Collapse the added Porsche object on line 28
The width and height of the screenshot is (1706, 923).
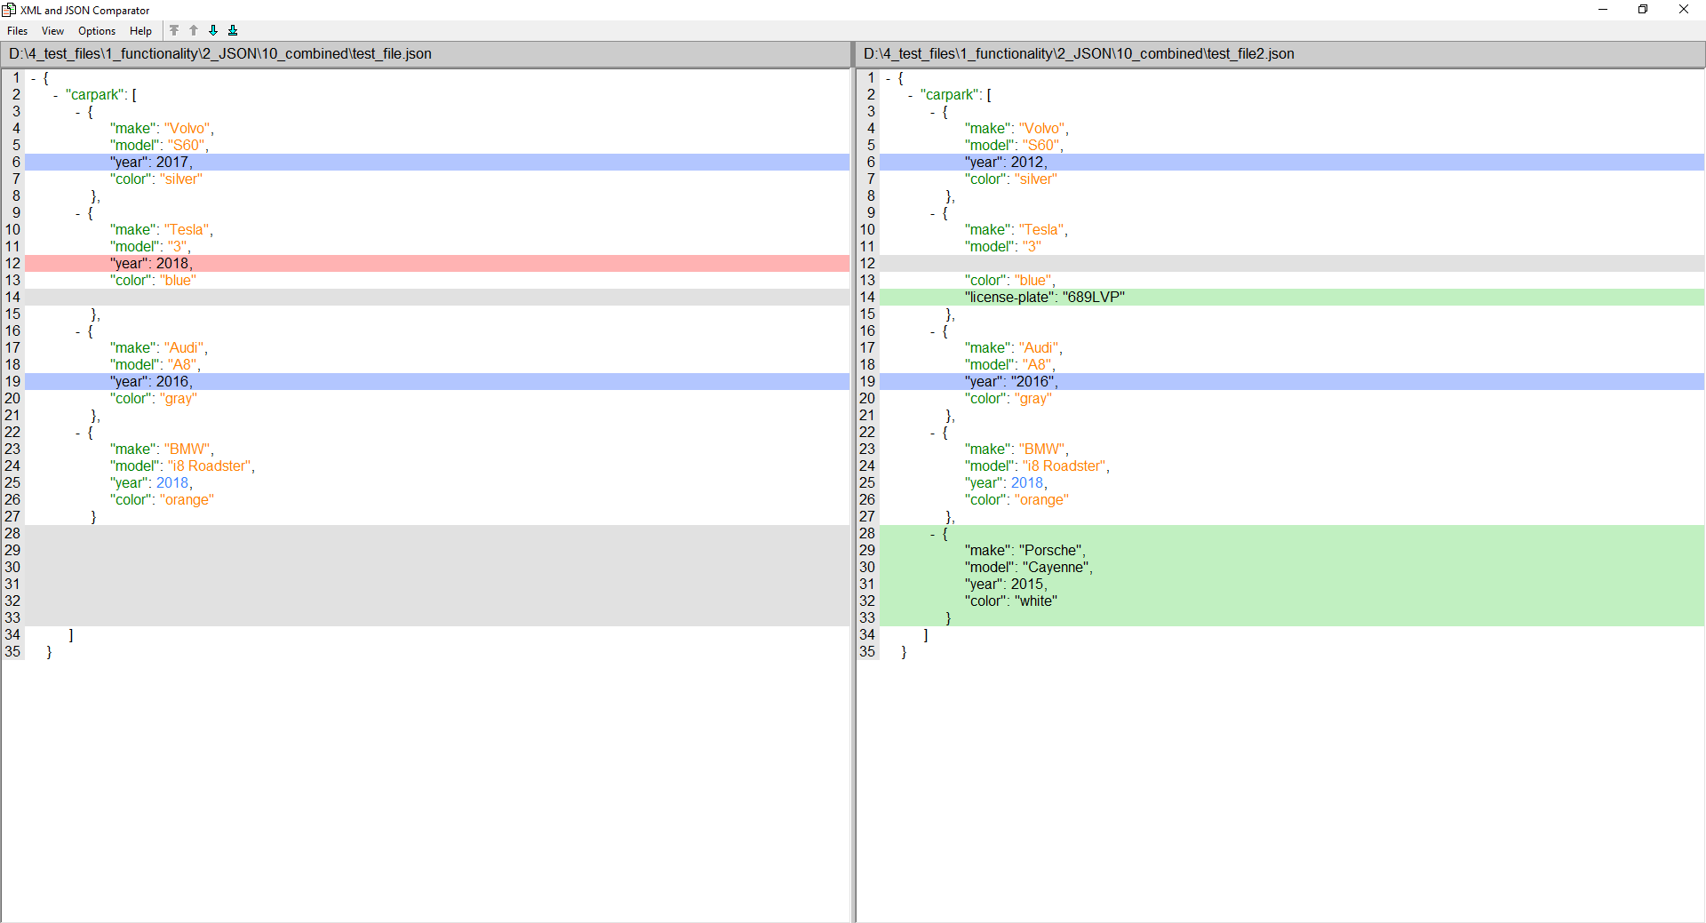tap(933, 534)
